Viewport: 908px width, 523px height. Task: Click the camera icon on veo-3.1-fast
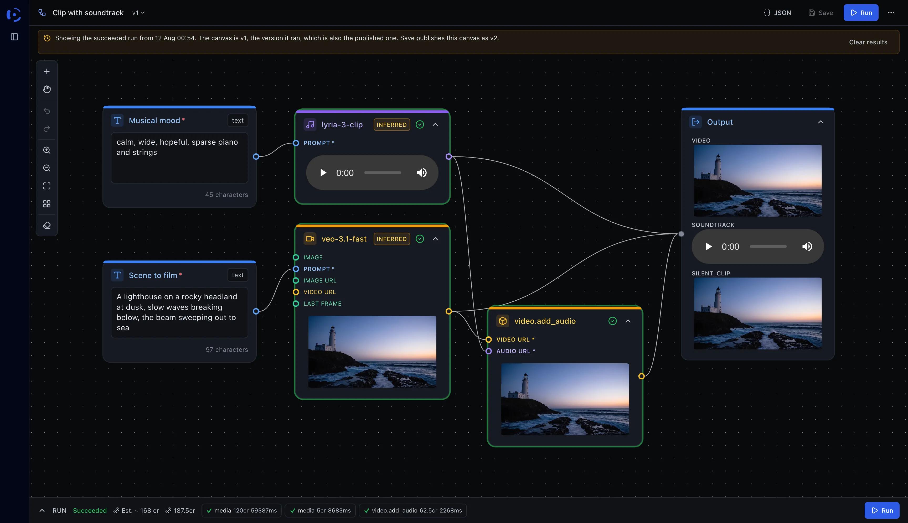(310, 239)
